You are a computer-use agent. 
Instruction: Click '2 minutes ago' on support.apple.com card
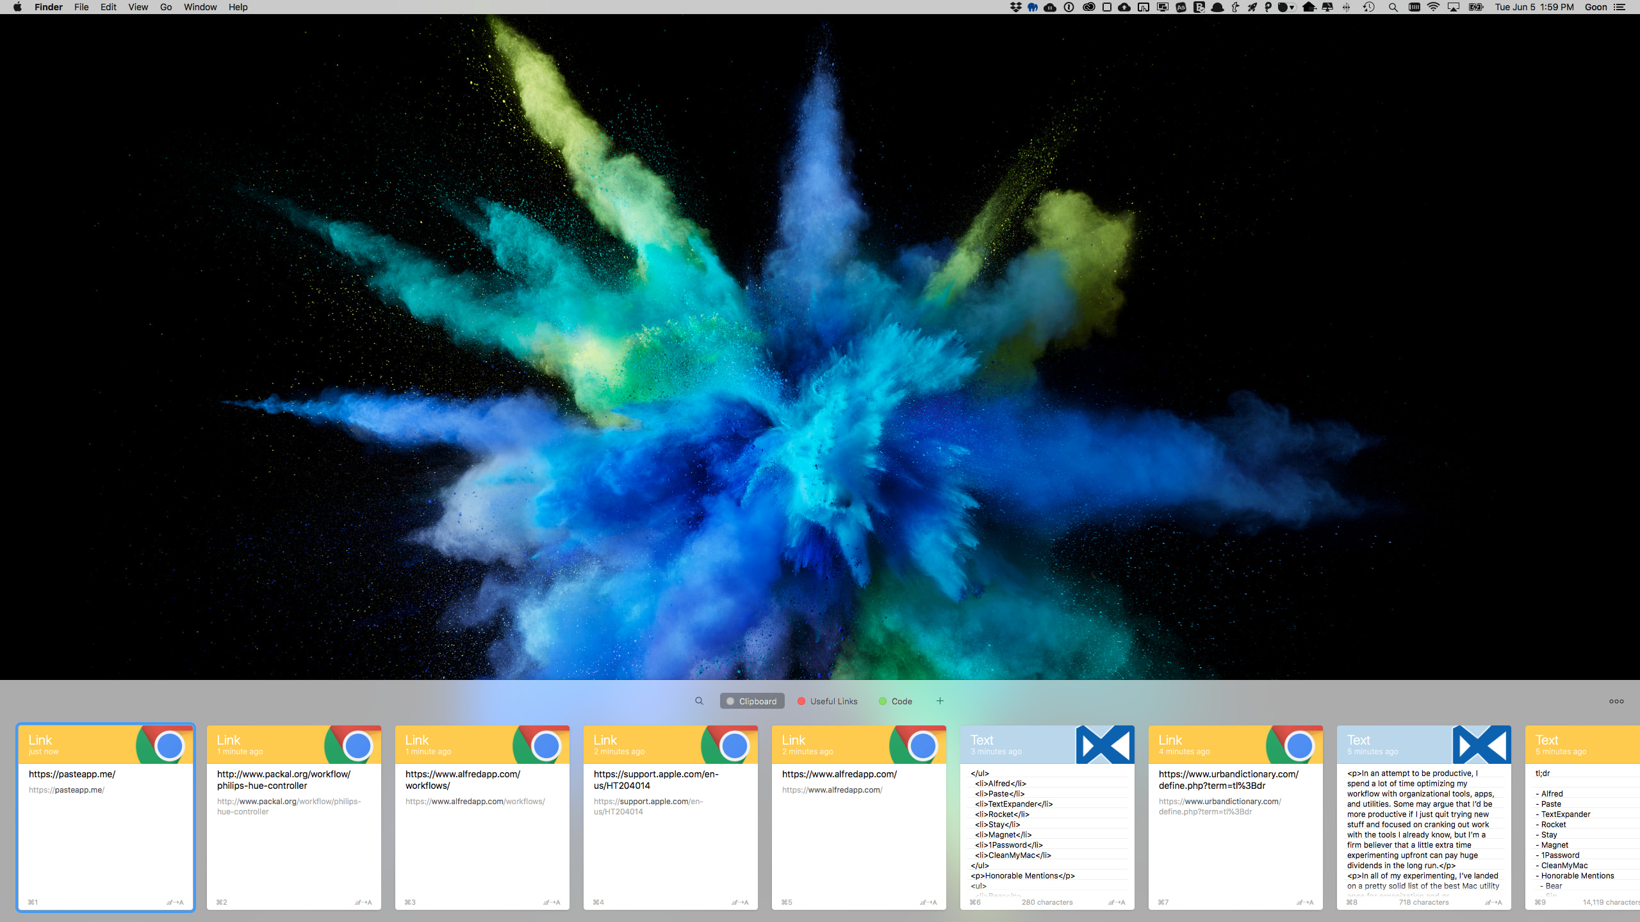[619, 752]
